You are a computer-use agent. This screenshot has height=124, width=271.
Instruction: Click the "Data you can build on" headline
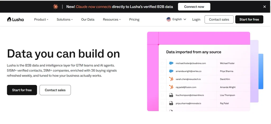tap(64, 54)
